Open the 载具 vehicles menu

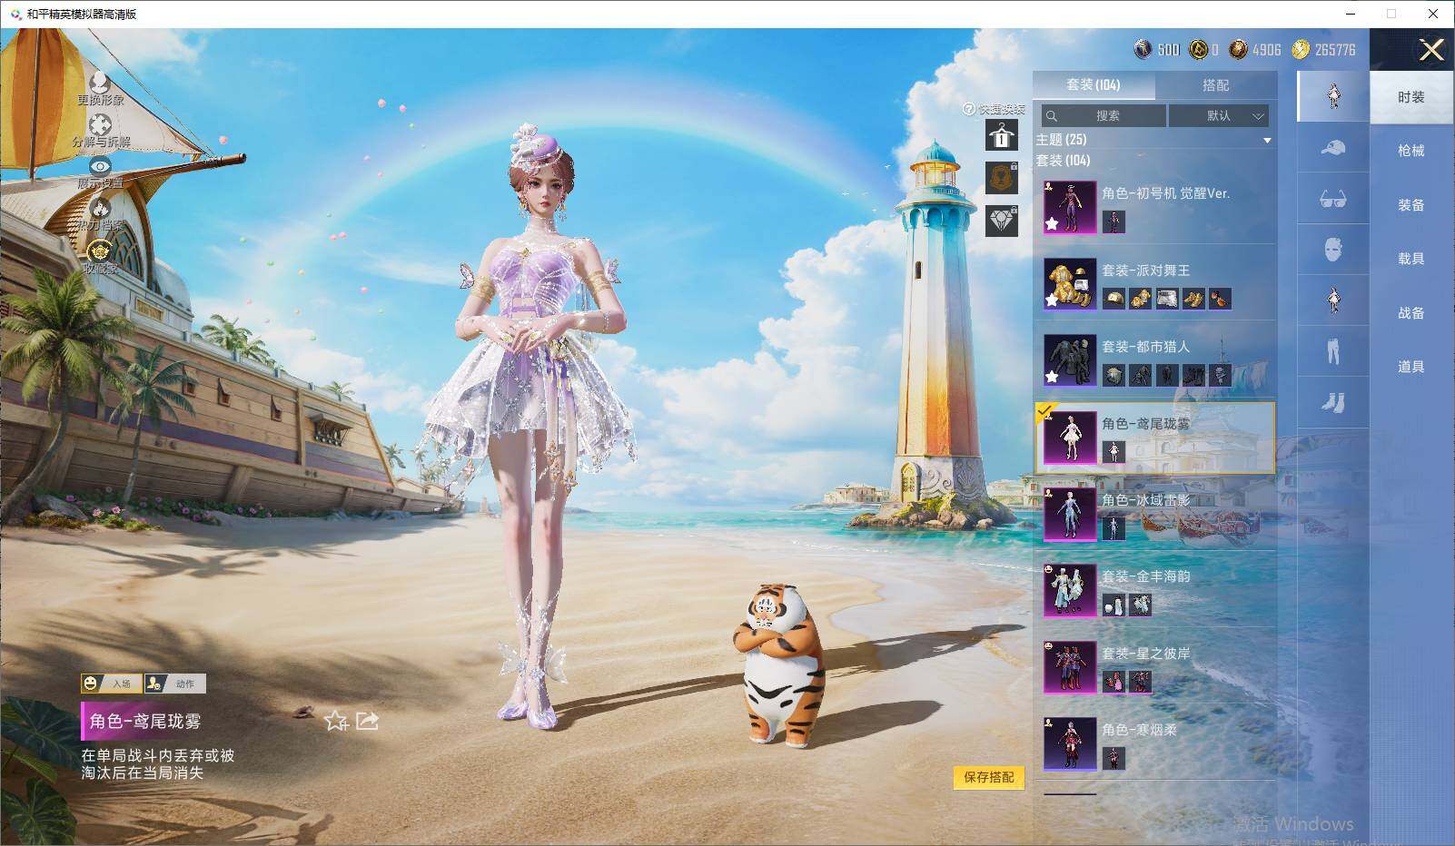1411,259
